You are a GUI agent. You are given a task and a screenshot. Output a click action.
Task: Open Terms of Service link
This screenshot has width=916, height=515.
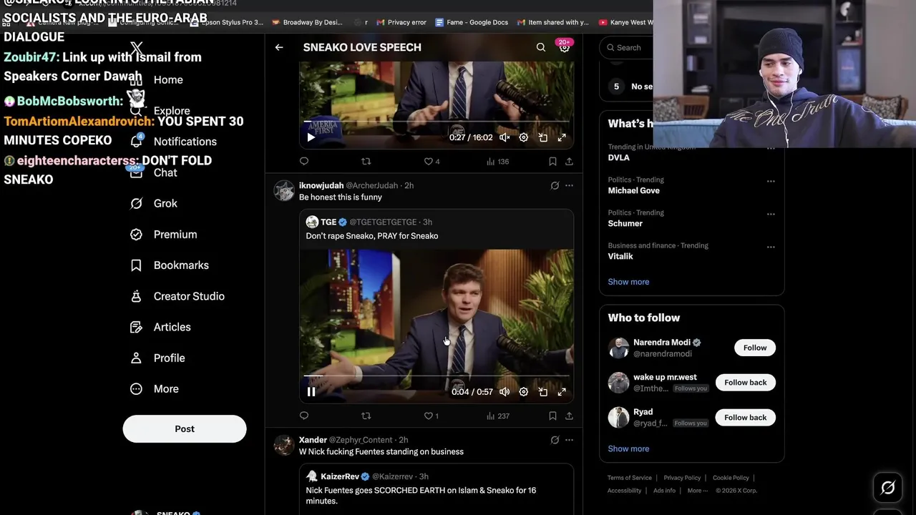[630, 478]
